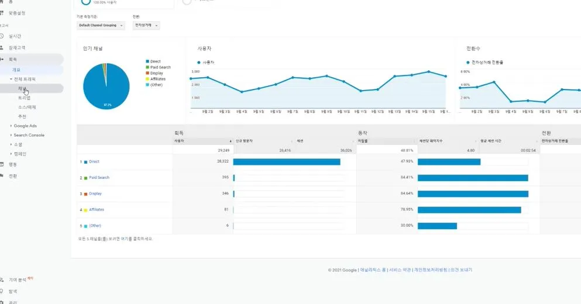The height and width of the screenshot is (304, 581).
Task: Open 맞춤설정 customization grid icon
Action: [2, 13]
